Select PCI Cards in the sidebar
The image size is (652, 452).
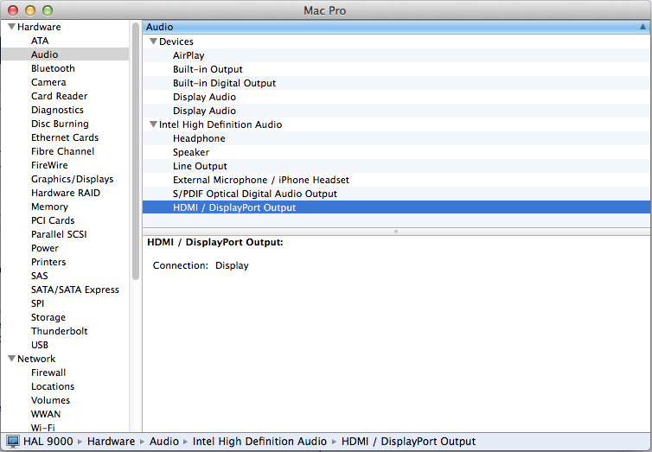point(53,220)
